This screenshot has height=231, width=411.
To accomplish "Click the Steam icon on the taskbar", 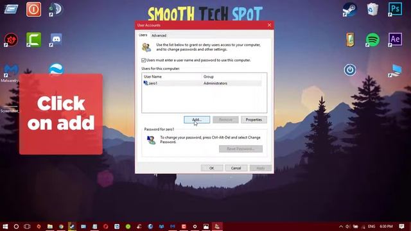I will tap(72, 227).
